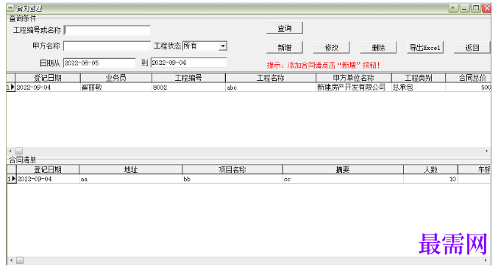Select date cell 2022-09-04 in upper table
Viewport: 501px width, 267px height.
point(48,88)
